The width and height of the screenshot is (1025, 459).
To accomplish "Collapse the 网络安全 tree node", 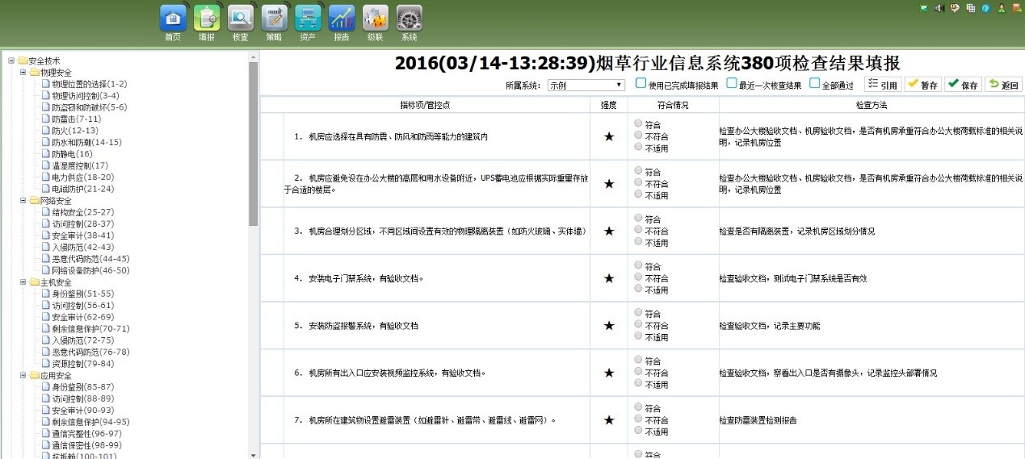I will coord(23,201).
